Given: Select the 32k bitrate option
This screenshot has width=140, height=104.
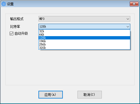Looking at the screenshot, I should click(x=84, y=31).
